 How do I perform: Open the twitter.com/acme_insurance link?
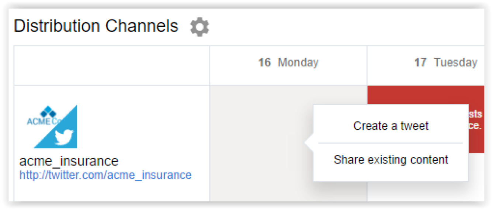pos(105,175)
